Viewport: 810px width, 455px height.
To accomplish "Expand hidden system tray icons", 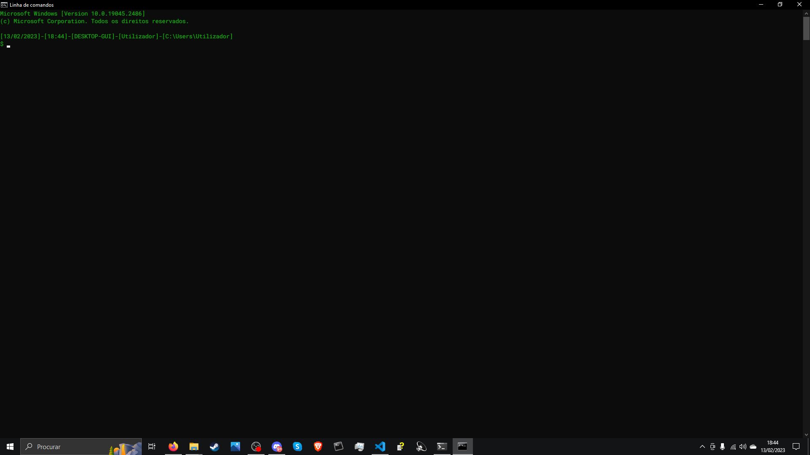I will coord(702,447).
